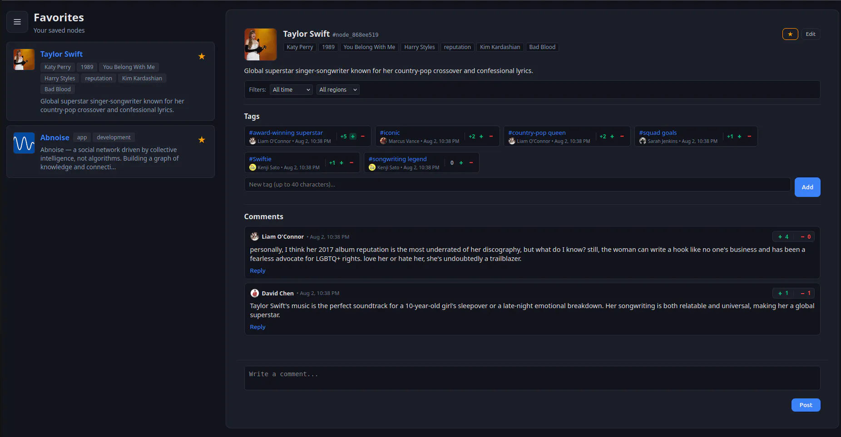Select the Katy Perry chip in the header
The width and height of the screenshot is (841, 437).
[x=300, y=47]
